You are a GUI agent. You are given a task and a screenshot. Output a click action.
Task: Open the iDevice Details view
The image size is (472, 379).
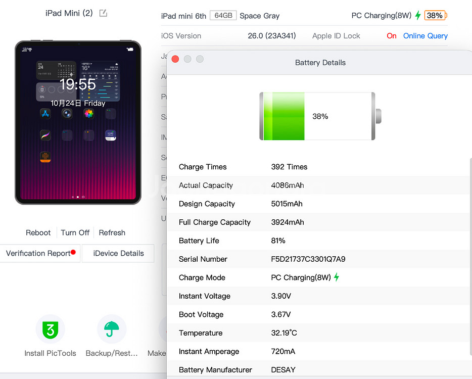(x=118, y=254)
